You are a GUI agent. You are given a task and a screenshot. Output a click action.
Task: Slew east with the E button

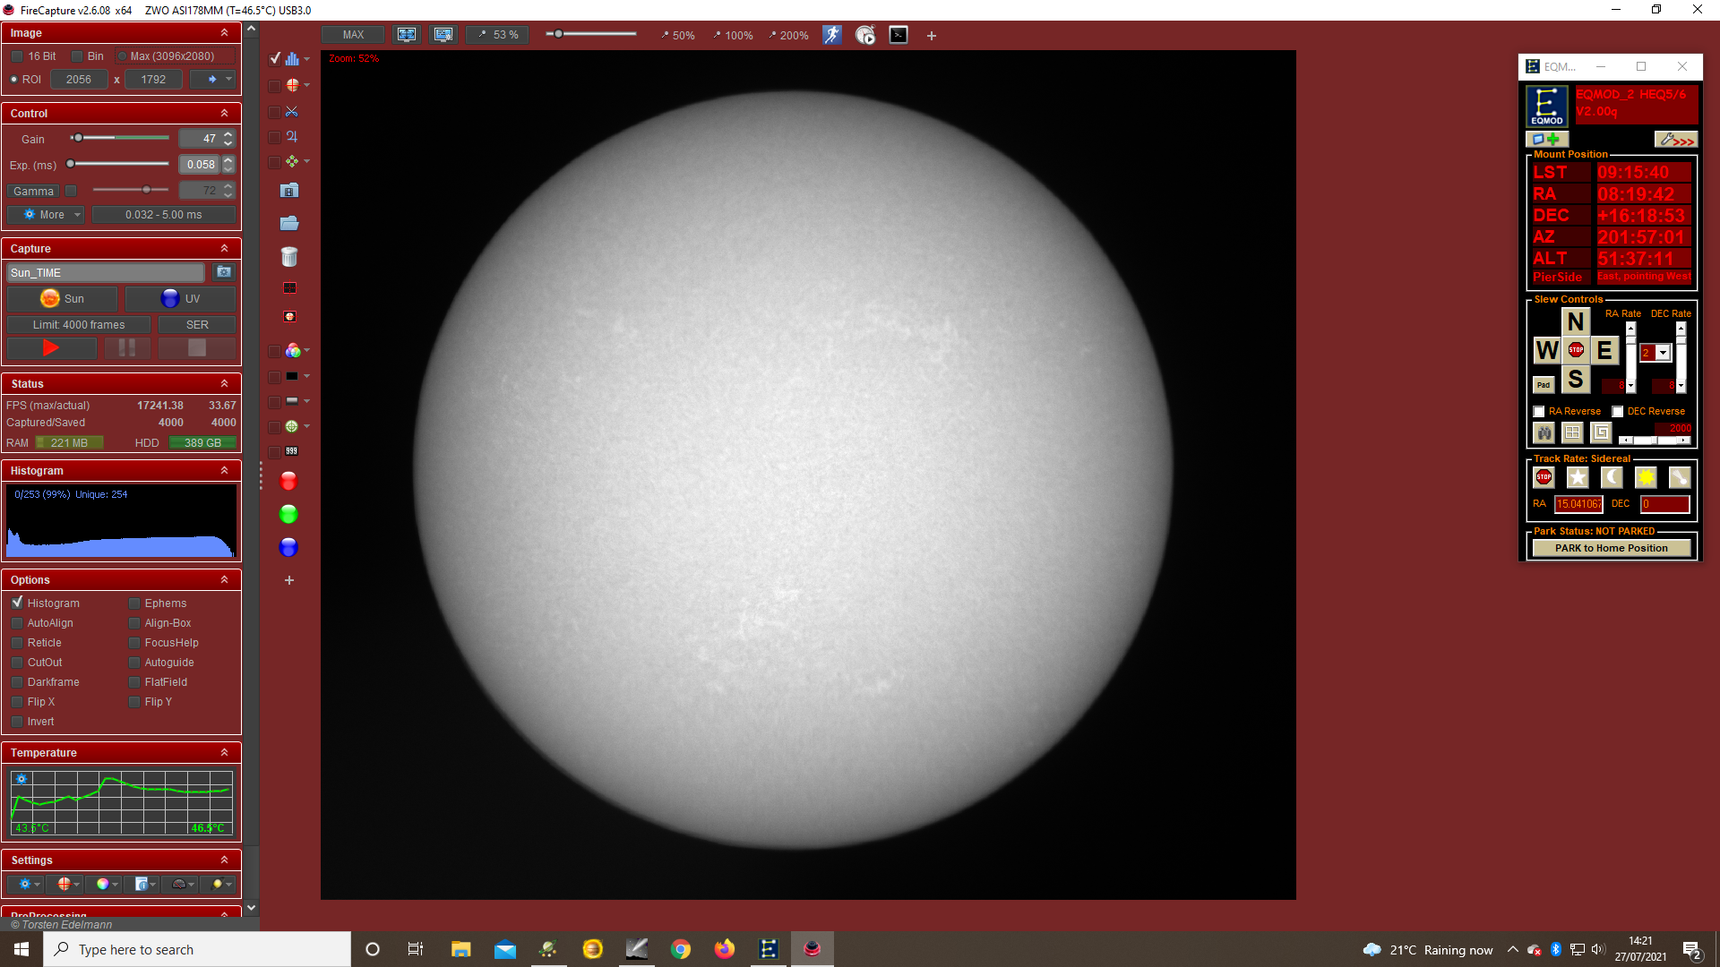1604,350
